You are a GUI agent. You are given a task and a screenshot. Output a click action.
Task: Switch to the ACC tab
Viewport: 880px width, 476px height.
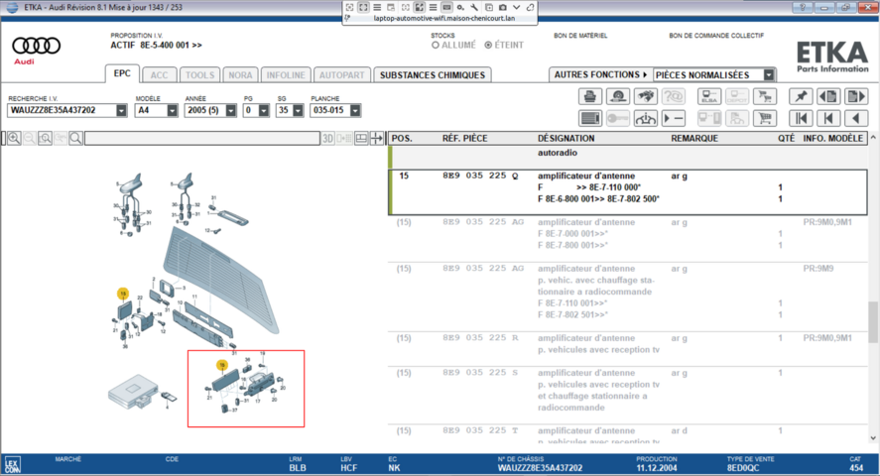[160, 75]
